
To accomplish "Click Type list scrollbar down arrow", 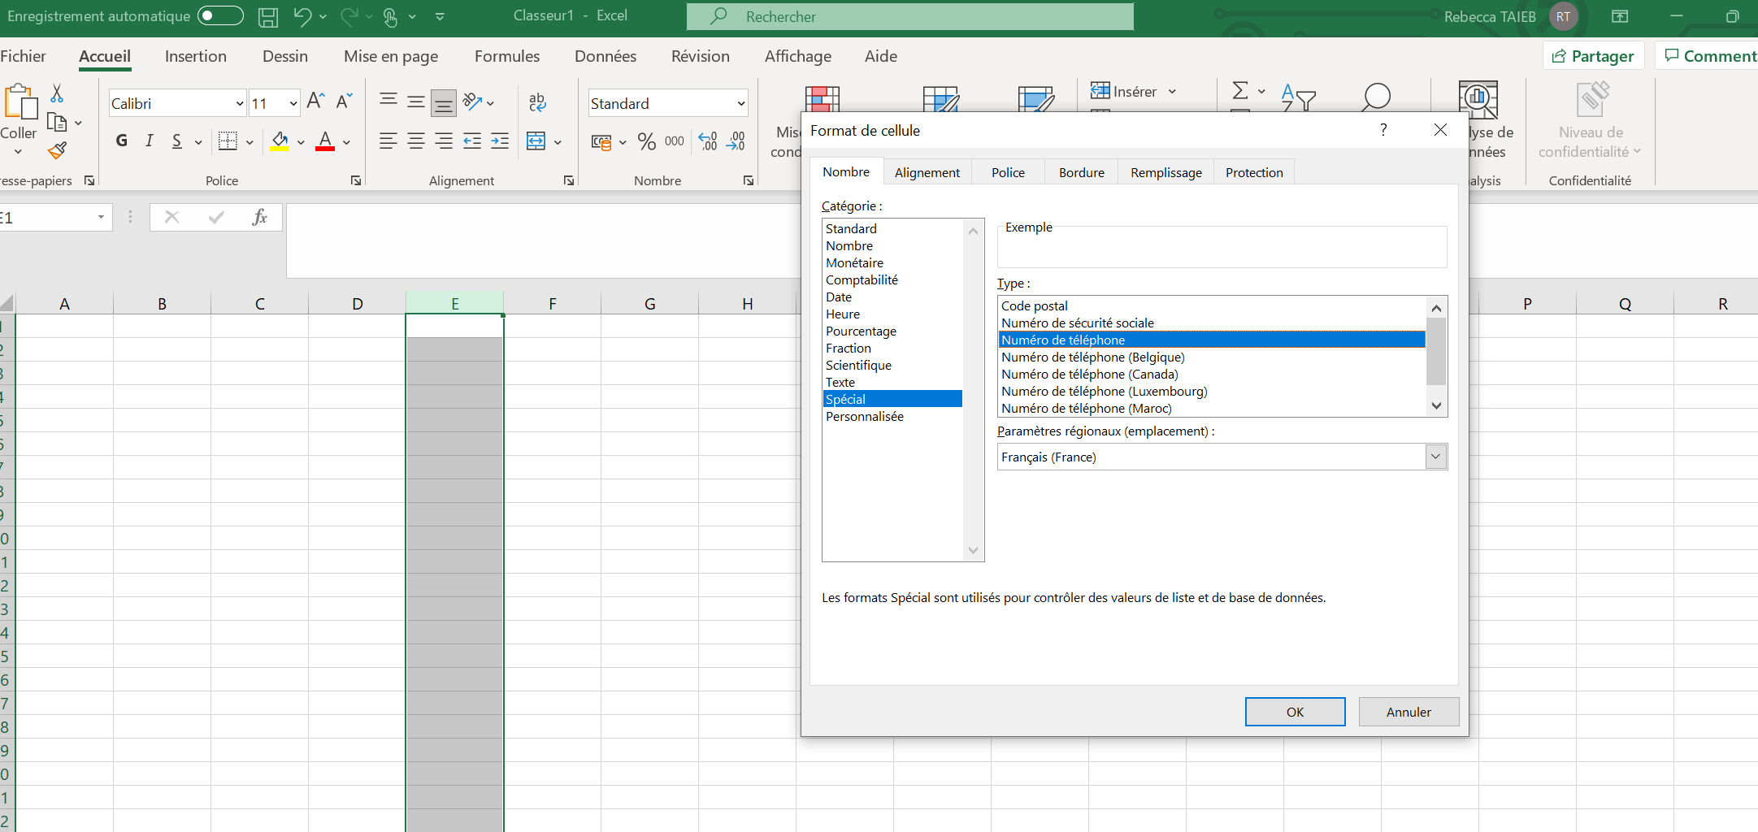I will 1436,405.
